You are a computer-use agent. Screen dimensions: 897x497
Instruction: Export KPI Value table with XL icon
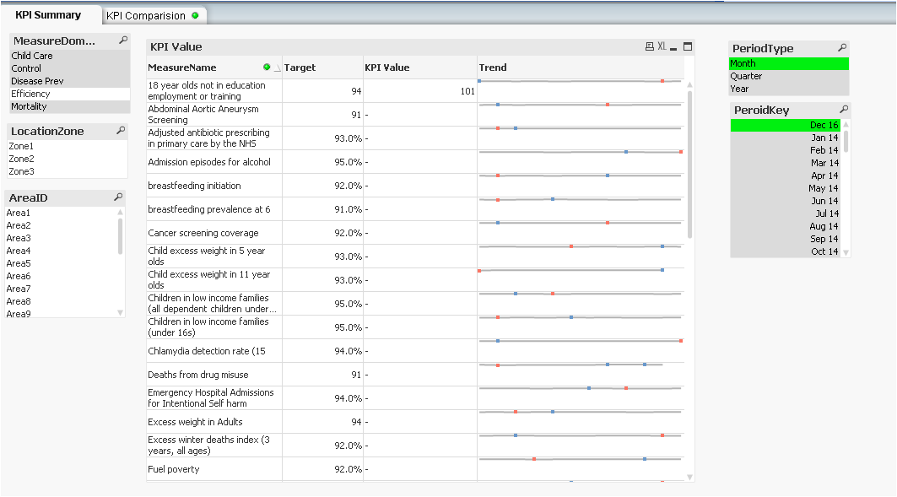tap(662, 47)
